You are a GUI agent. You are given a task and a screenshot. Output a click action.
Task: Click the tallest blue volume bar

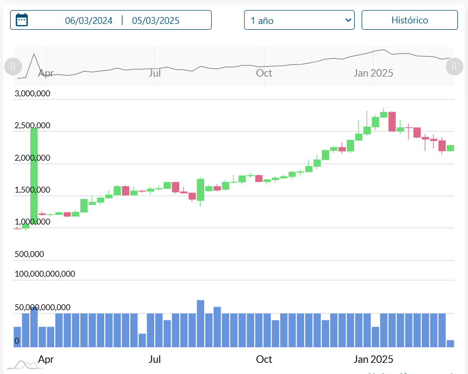pyautogui.click(x=200, y=323)
